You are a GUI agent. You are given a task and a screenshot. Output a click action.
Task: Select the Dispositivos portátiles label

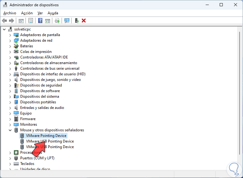pos(38,102)
